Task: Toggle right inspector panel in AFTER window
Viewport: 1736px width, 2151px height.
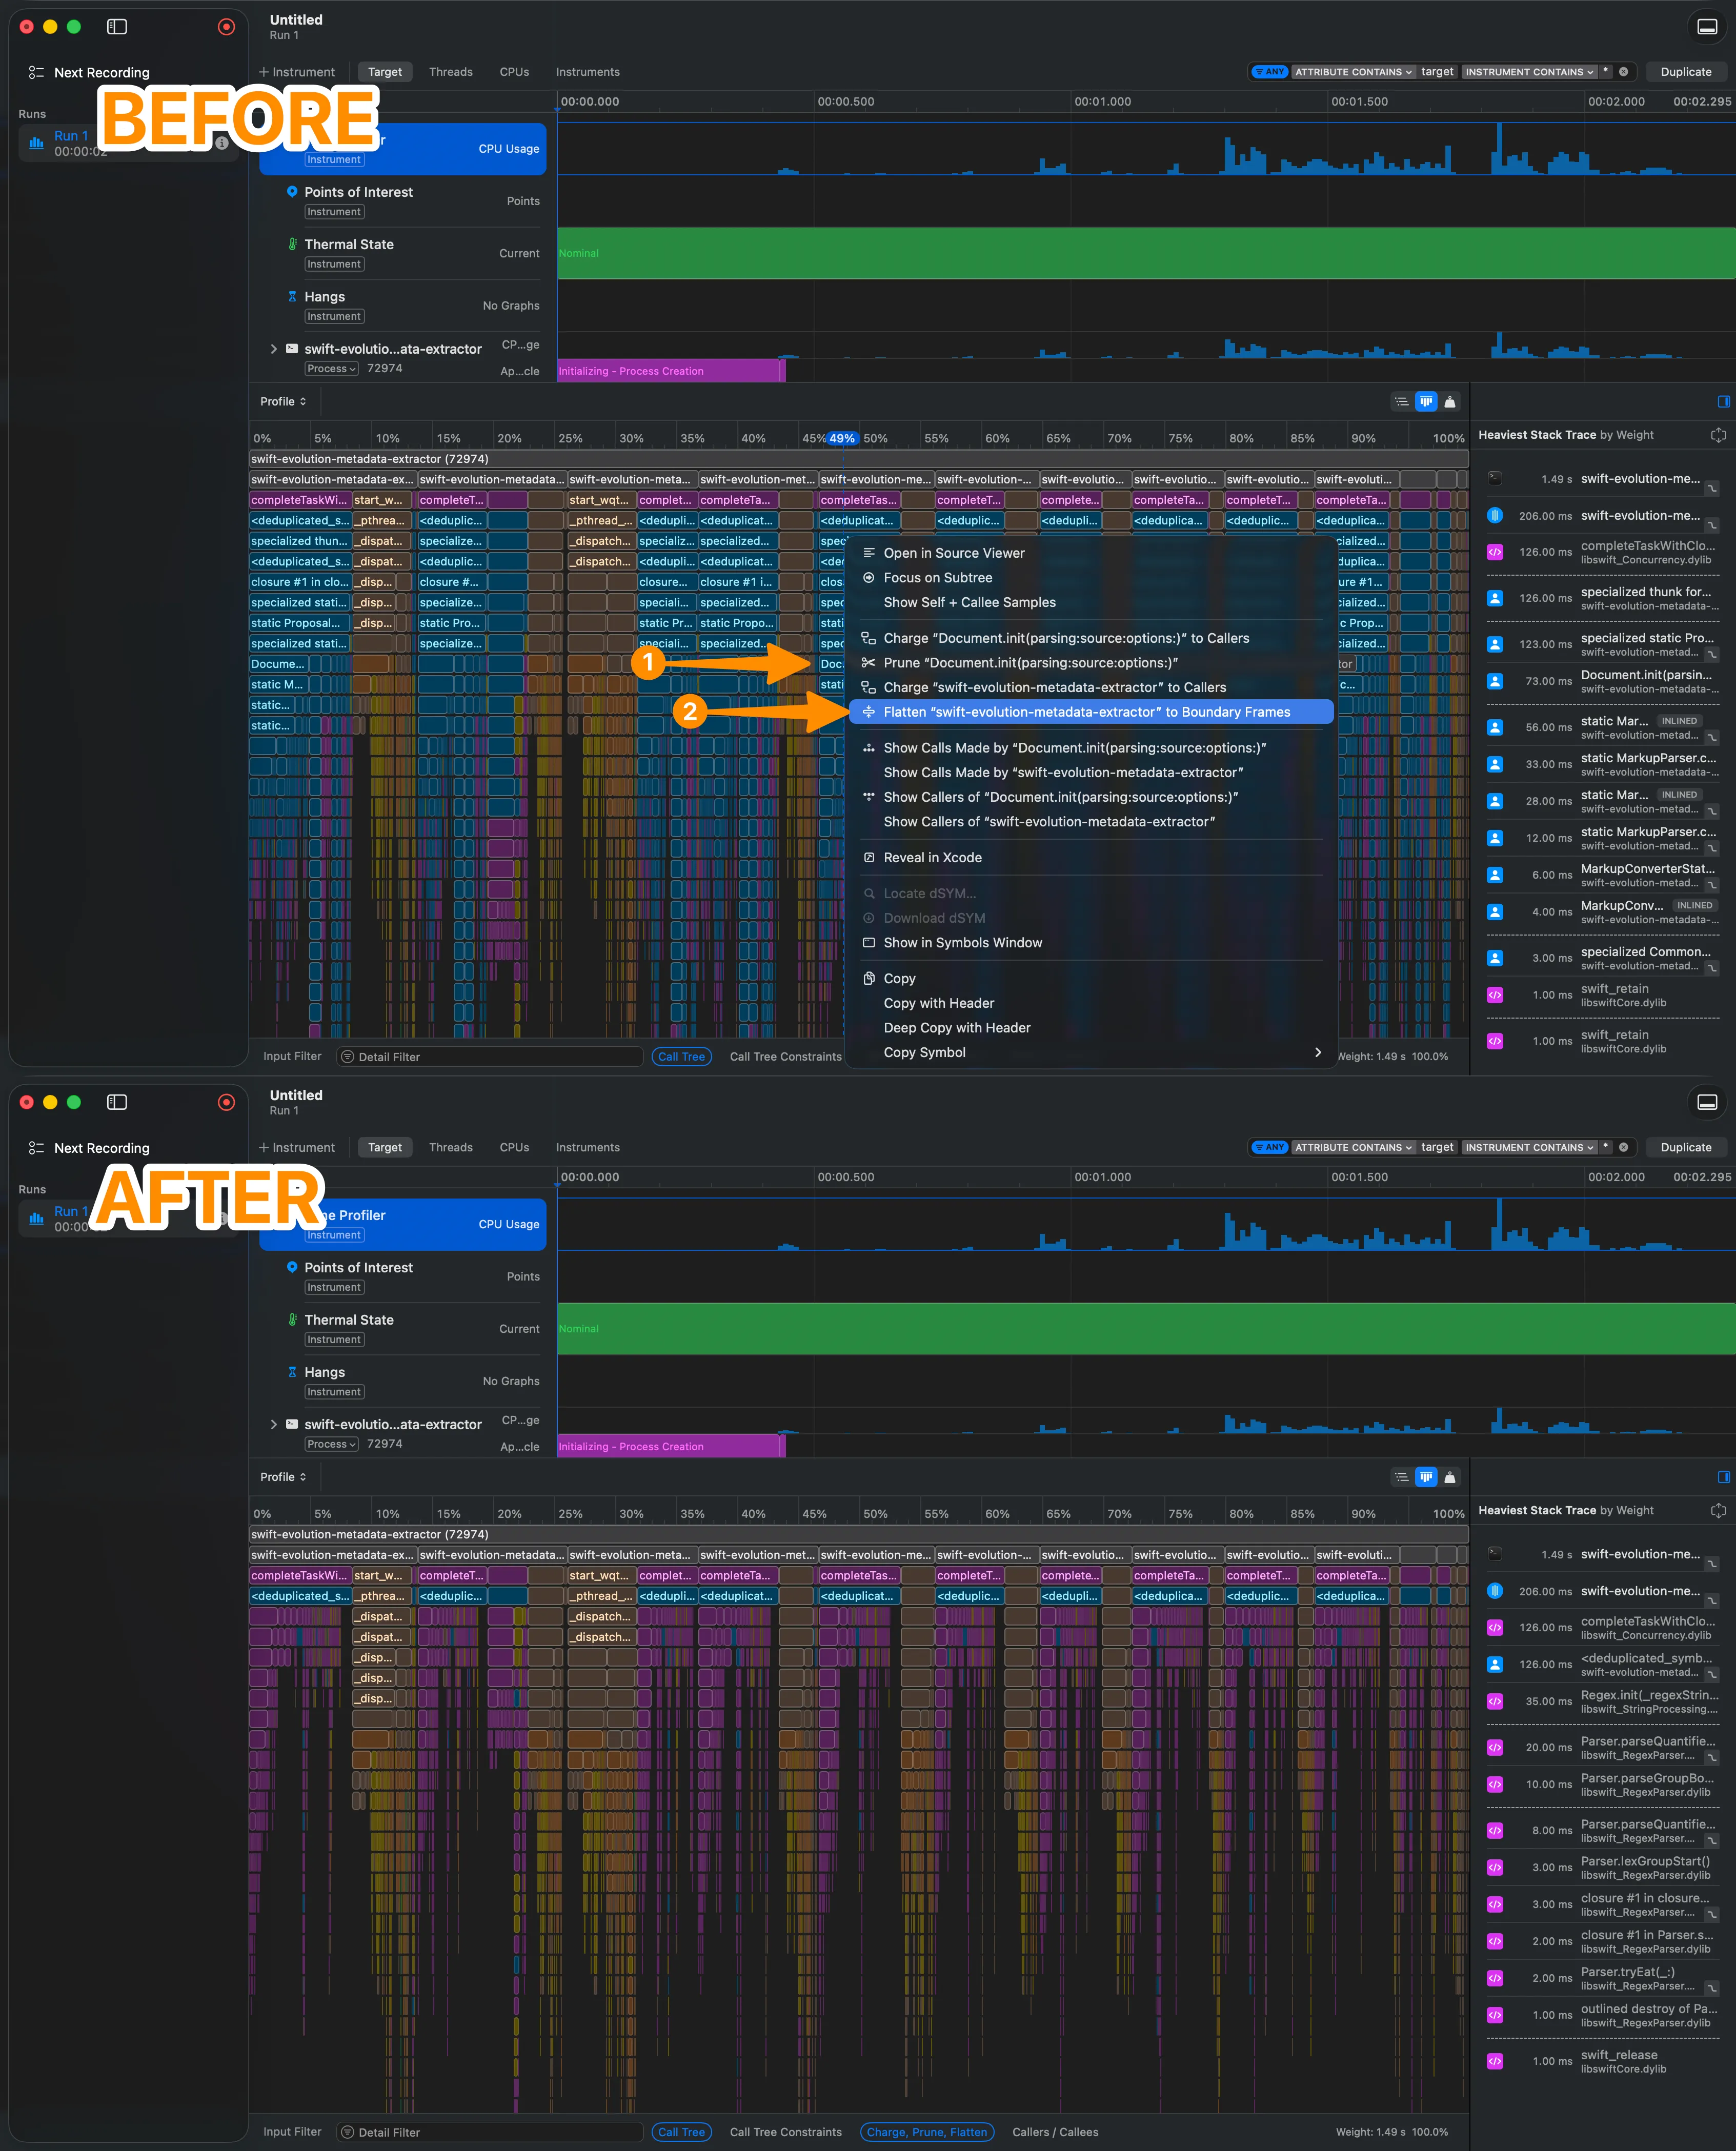Action: pyautogui.click(x=1723, y=1477)
